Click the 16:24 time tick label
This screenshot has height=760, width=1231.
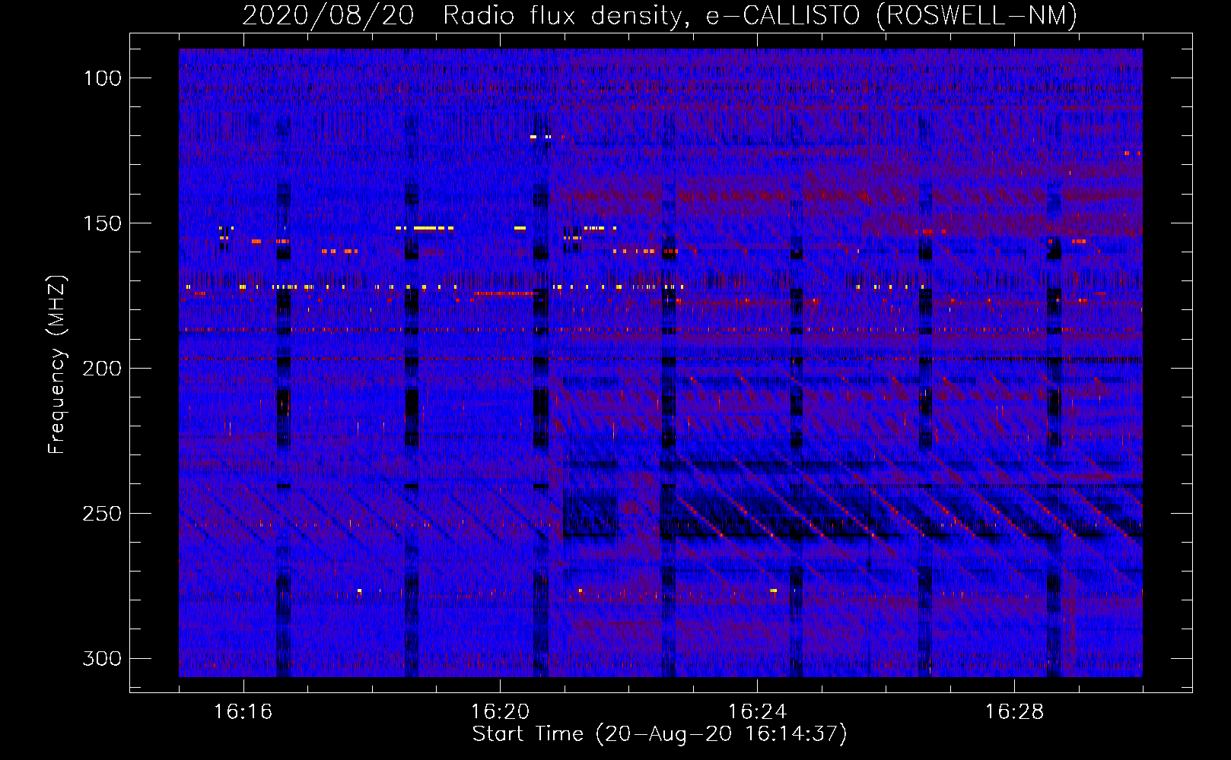pyautogui.click(x=757, y=712)
